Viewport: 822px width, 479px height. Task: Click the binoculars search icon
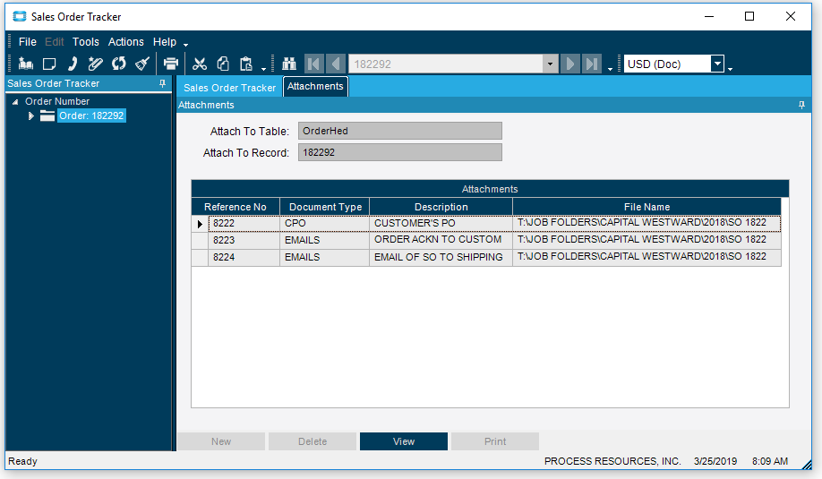(289, 64)
